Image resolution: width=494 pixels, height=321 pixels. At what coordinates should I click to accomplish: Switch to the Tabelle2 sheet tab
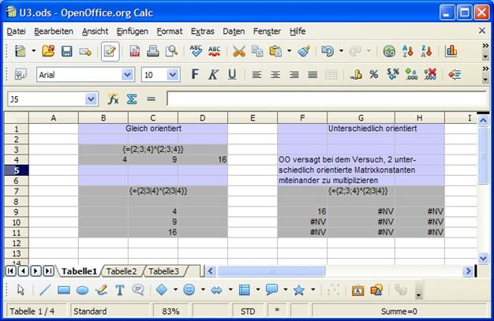point(122,271)
